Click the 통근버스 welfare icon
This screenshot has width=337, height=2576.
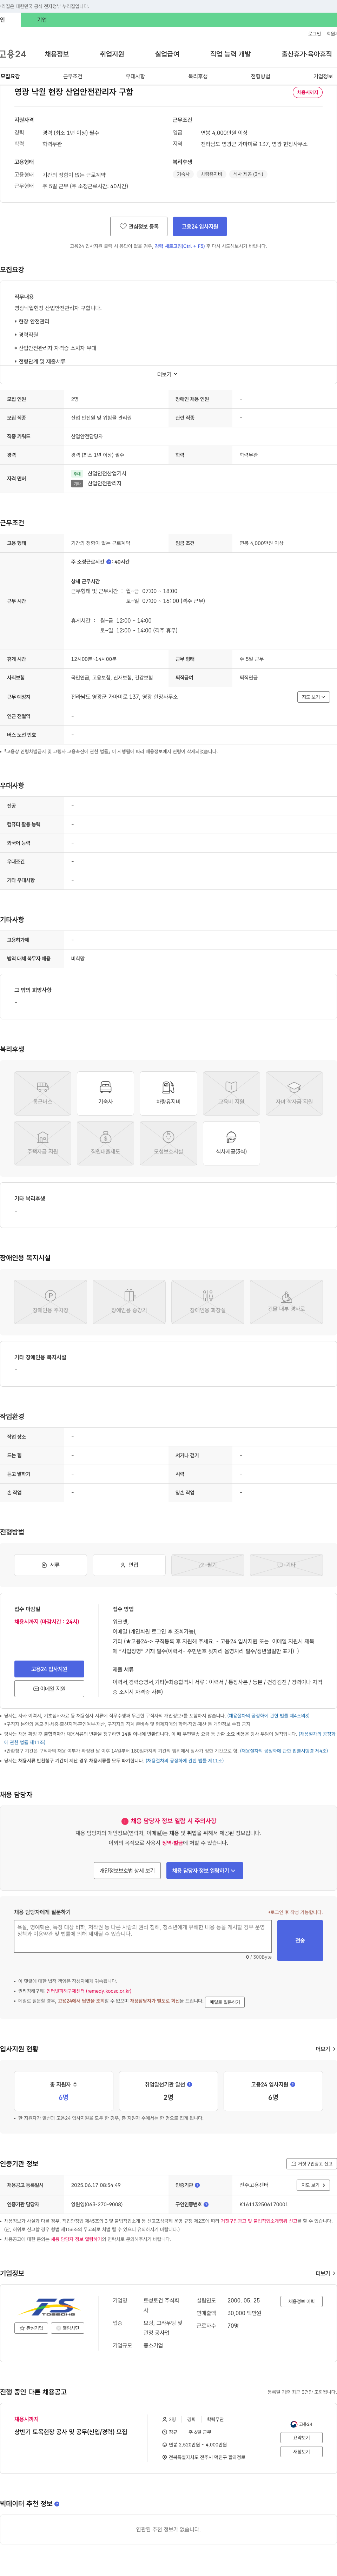point(43,1093)
